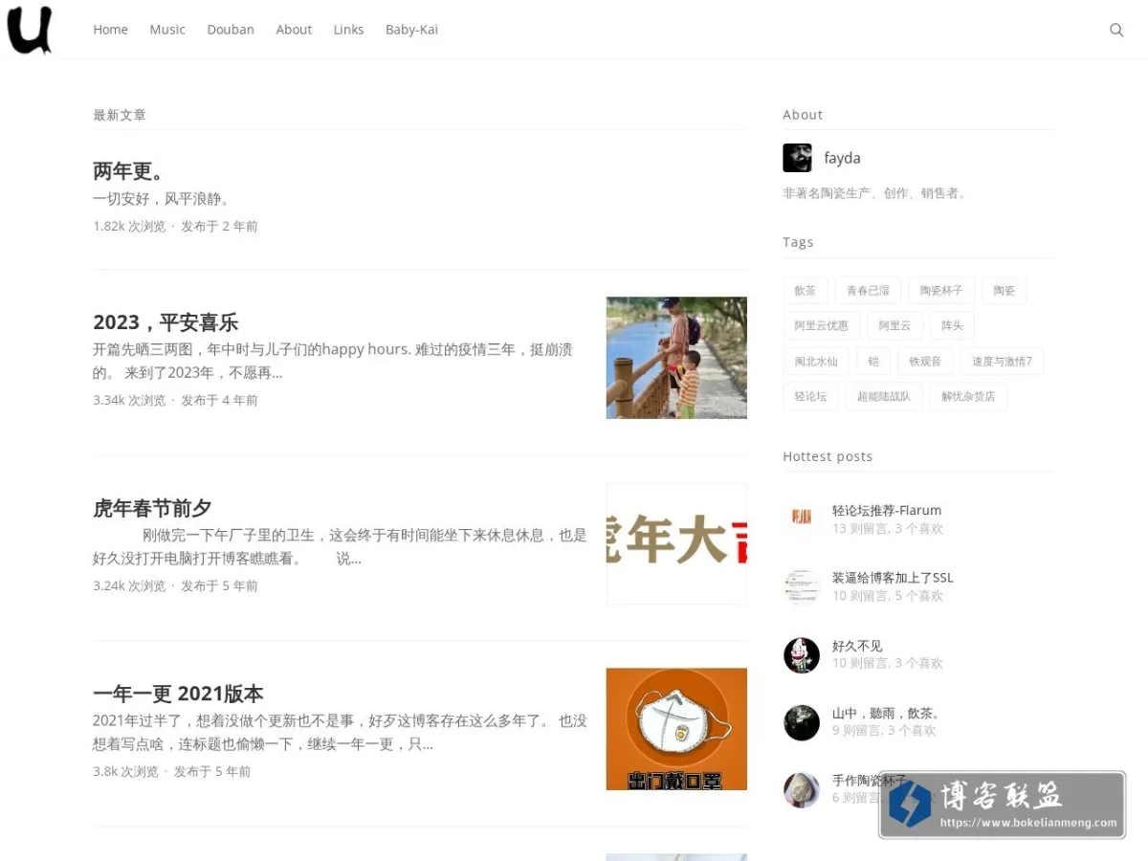Click the text 3.24k 次浏览 · 发布于 5 年前

click(x=175, y=585)
